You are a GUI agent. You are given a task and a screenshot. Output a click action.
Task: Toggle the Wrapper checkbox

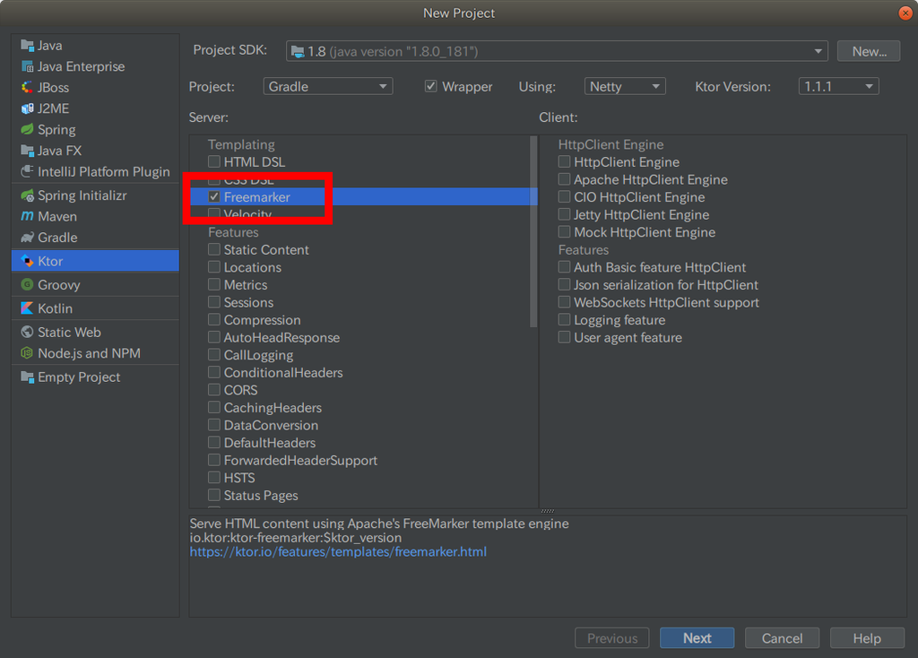(431, 87)
